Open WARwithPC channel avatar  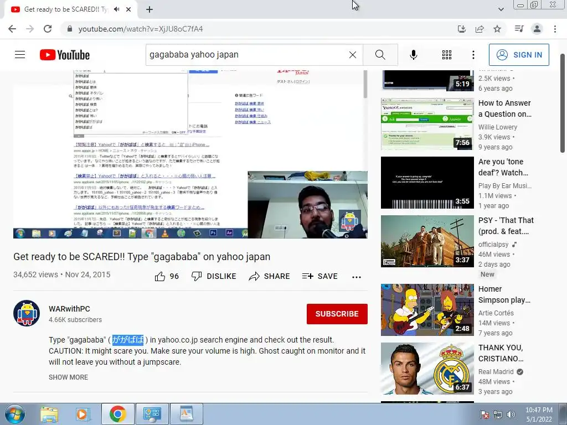(x=27, y=313)
